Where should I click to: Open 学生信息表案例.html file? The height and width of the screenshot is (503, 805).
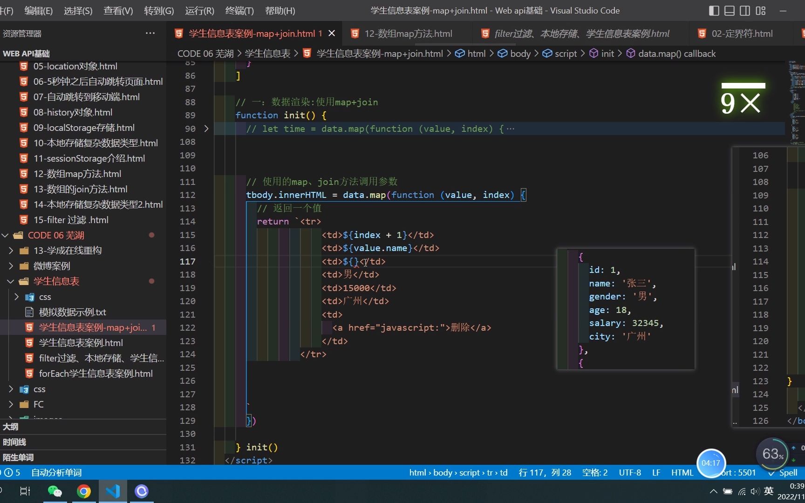coord(81,343)
